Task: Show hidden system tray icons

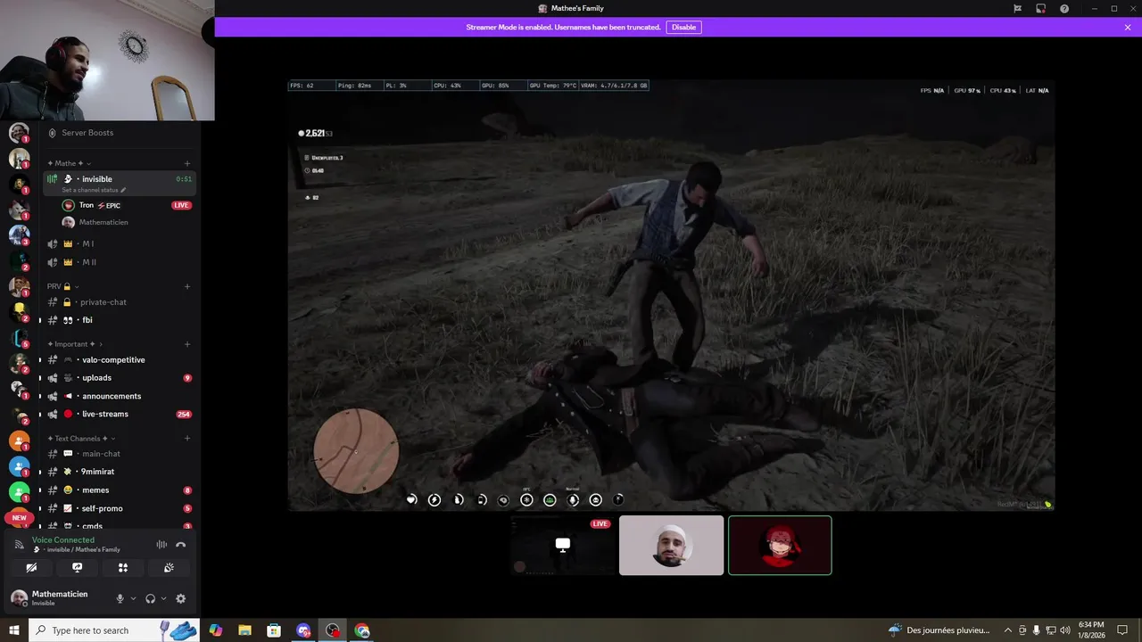Action: [1008, 630]
